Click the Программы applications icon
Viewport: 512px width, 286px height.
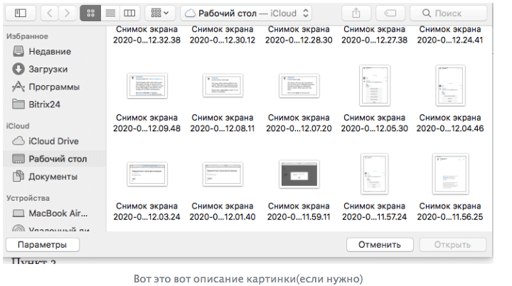click(x=18, y=87)
